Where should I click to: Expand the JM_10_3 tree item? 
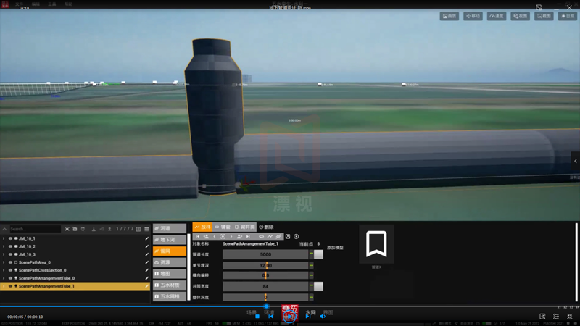(4, 254)
